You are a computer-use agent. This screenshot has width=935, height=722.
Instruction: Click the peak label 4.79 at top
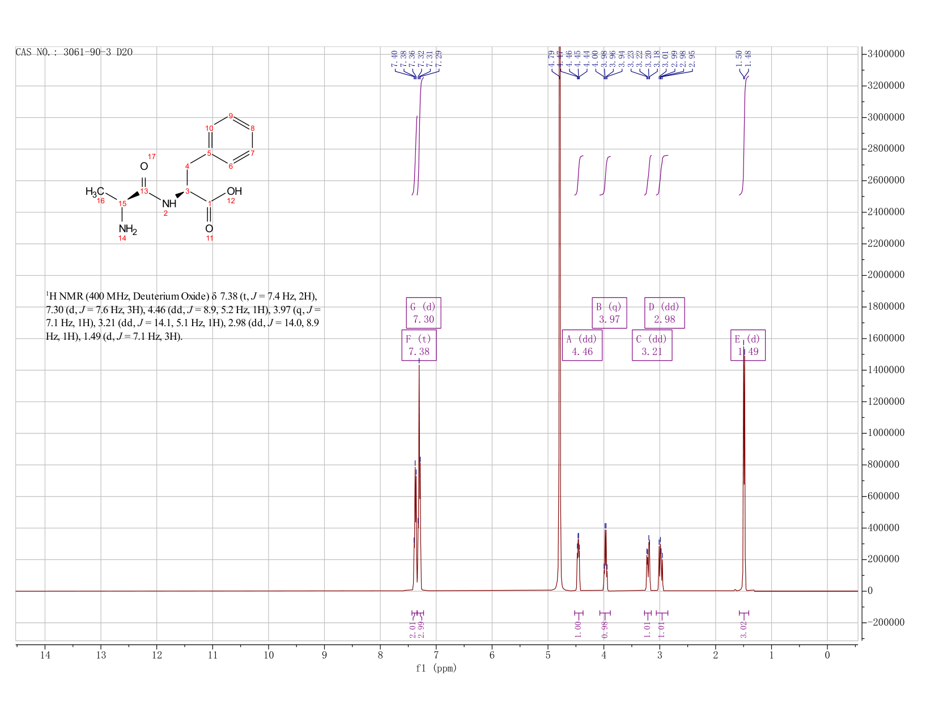coord(551,59)
